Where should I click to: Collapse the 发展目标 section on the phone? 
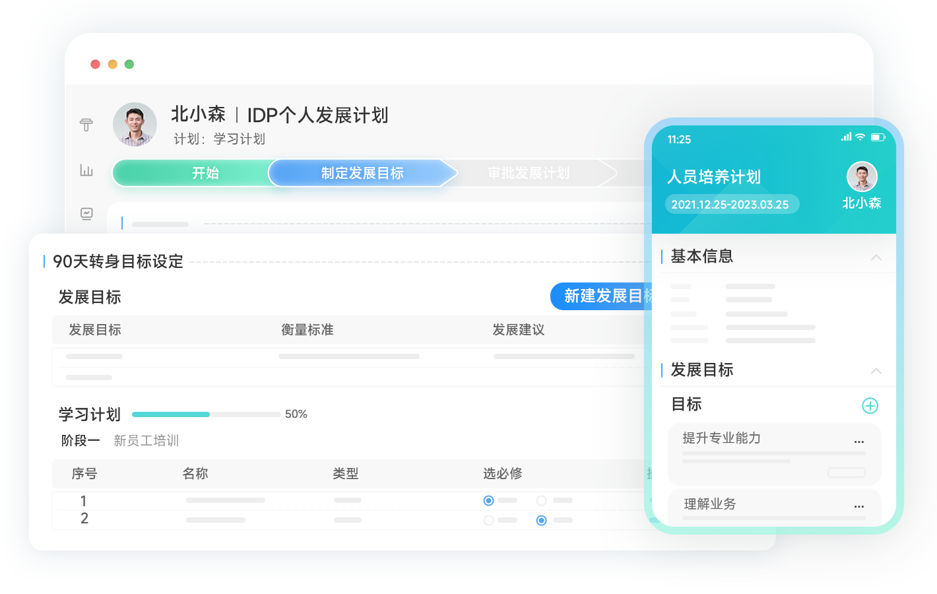pyautogui.click(x=876, y=371)
